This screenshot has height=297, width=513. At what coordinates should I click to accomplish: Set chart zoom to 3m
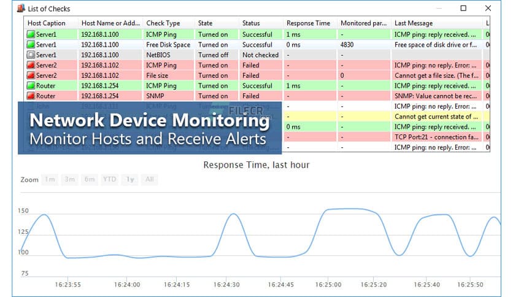70,179
